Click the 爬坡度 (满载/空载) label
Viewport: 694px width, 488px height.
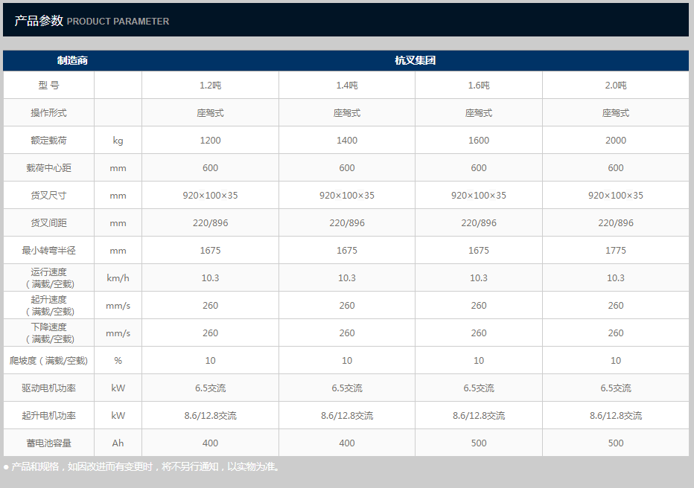(48, 361)
